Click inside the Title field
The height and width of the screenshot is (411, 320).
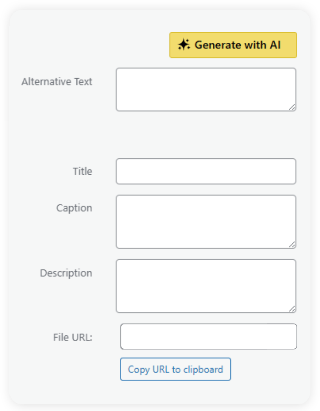(x=205, y=171)
